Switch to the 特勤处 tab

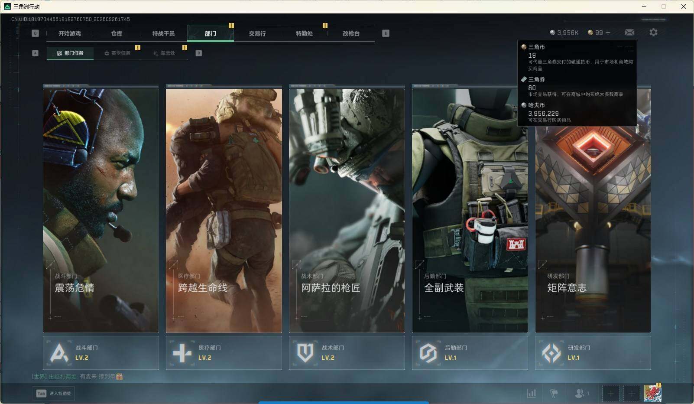pyautogui.click(x=304, y=33)
